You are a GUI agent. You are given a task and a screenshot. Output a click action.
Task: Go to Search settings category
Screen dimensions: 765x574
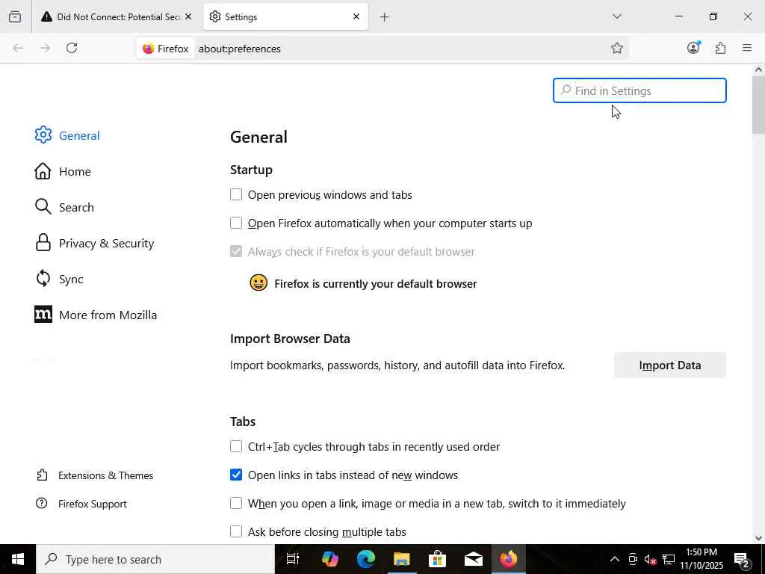pyautogui.click(x=75, y=208)
